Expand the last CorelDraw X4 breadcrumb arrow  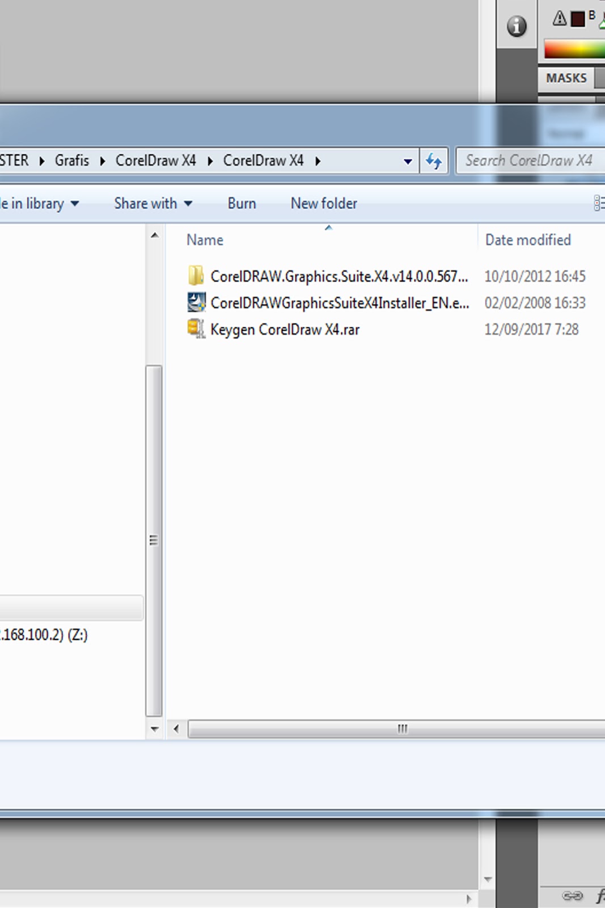tap(318, 161)
